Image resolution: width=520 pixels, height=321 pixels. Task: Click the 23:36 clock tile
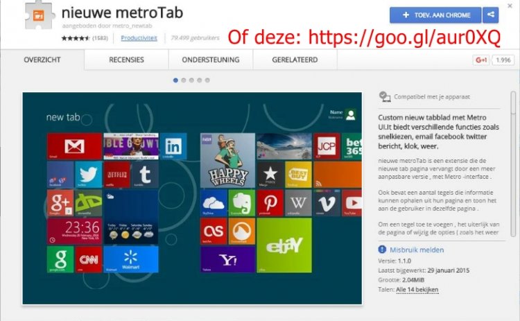[x=74, y=231]
